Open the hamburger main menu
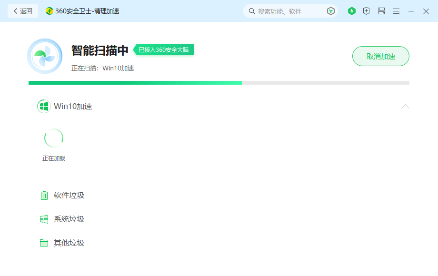Screen dimensions: 438x276 (396, 11)
